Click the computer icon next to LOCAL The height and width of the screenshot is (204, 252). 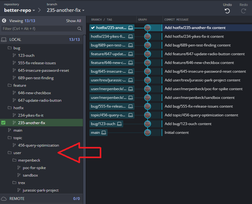coord(4,39)
